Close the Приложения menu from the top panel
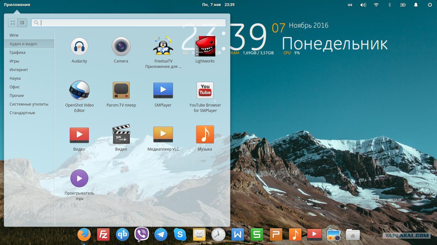437x245 pixels. (17, 5)
